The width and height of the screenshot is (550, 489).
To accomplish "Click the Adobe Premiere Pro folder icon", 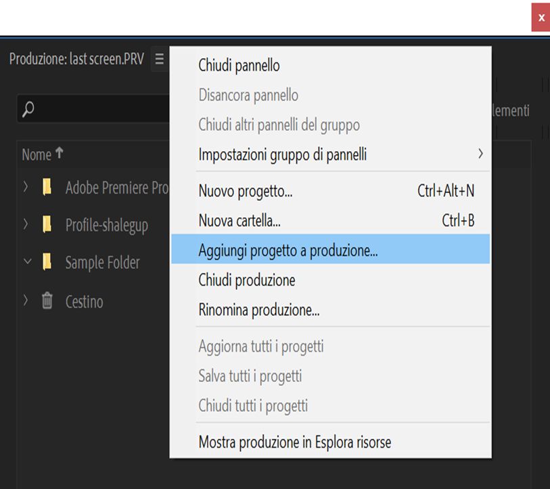I will [47, 188].
